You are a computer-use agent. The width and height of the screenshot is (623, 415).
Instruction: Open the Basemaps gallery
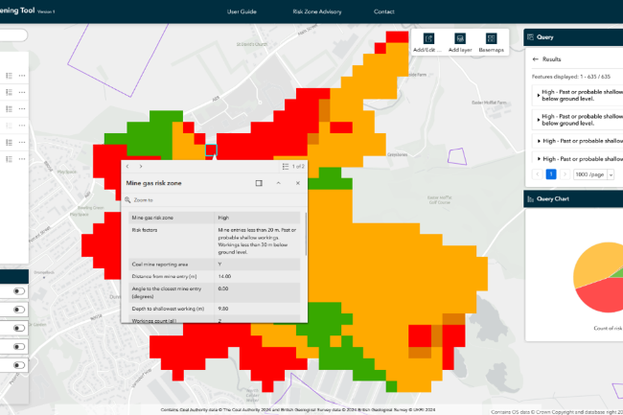coord(491,41)
